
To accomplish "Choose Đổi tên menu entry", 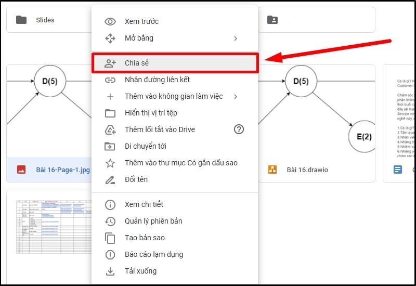I will (x=175, y=180).
